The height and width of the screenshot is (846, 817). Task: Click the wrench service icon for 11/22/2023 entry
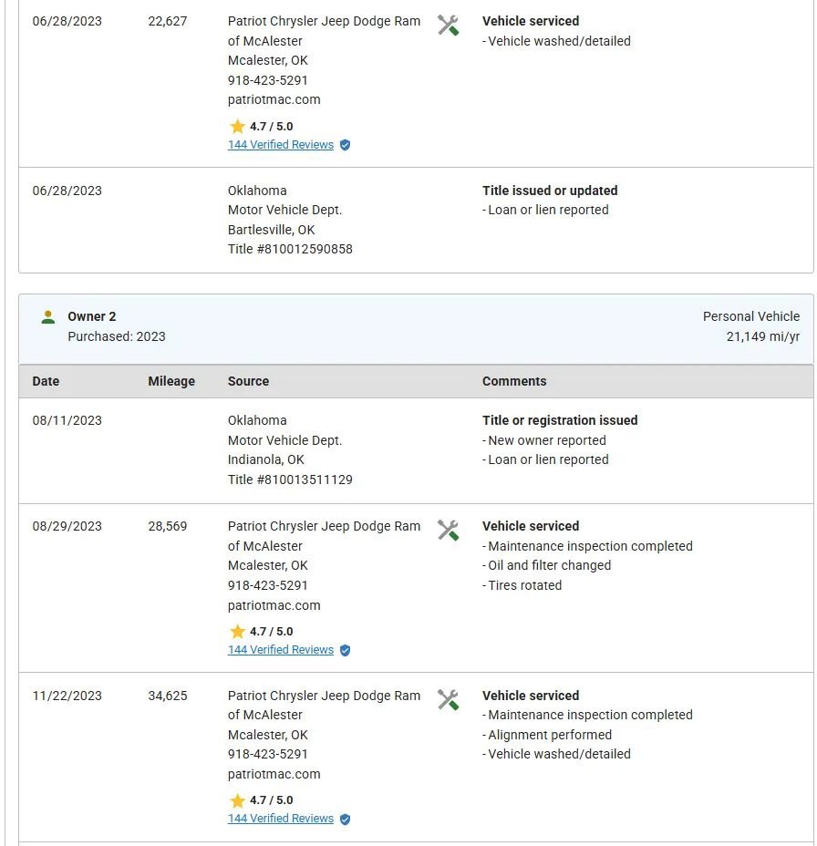[448, 700]
